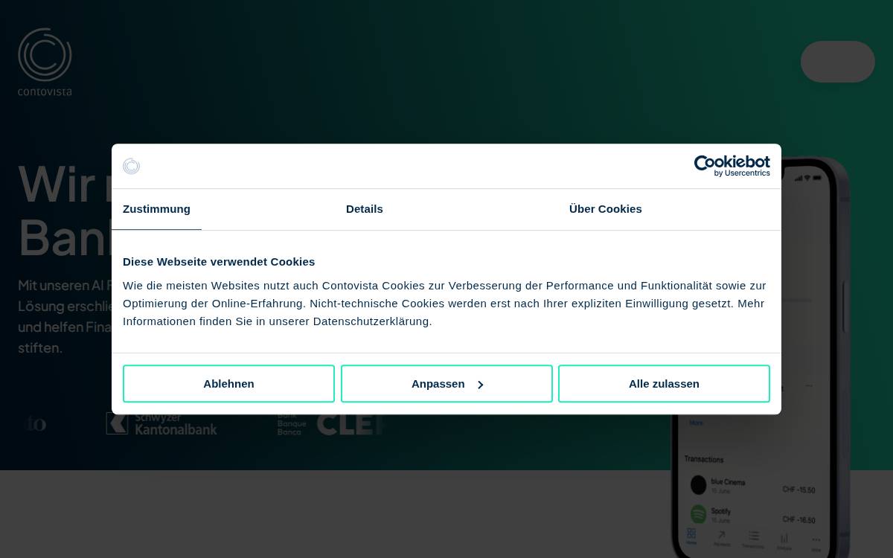This screenshot has height=558, width=893.
Task: Click the chevron arrow beside Anpassen
Action: click(481, 385)
